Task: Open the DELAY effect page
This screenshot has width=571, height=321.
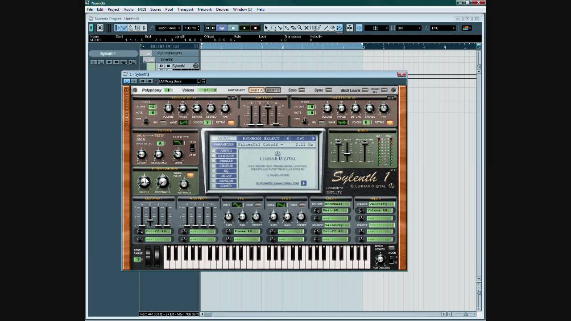Action: (x=226, y=176)
